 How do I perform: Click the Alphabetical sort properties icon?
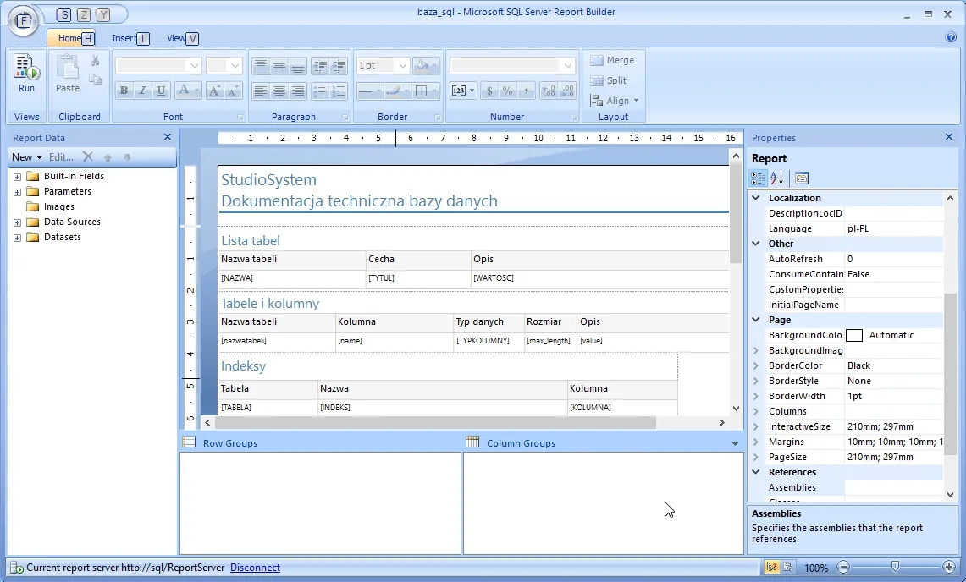[x=777, y=178]
